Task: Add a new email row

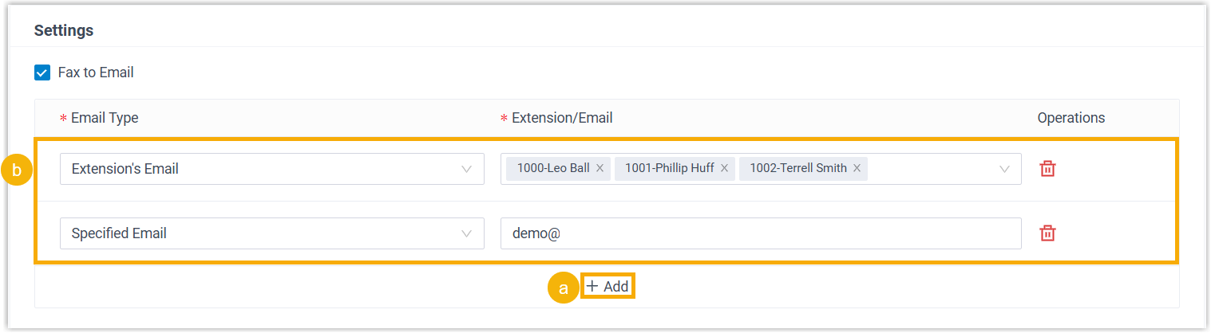Action: tap(608, 287)
